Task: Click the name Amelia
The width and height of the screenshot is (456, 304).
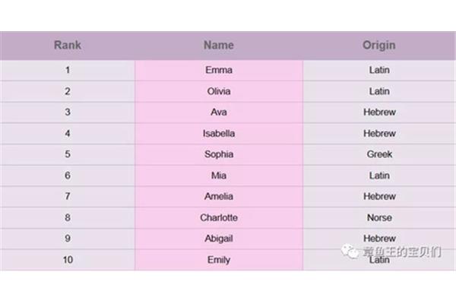Action: click(x=219, y=196)
